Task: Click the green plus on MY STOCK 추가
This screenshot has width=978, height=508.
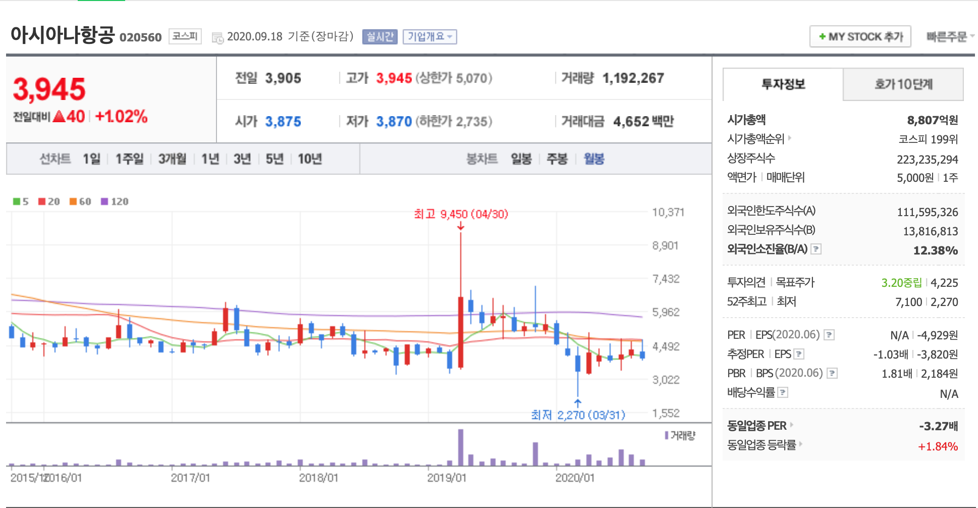Action: click(822, 36)
